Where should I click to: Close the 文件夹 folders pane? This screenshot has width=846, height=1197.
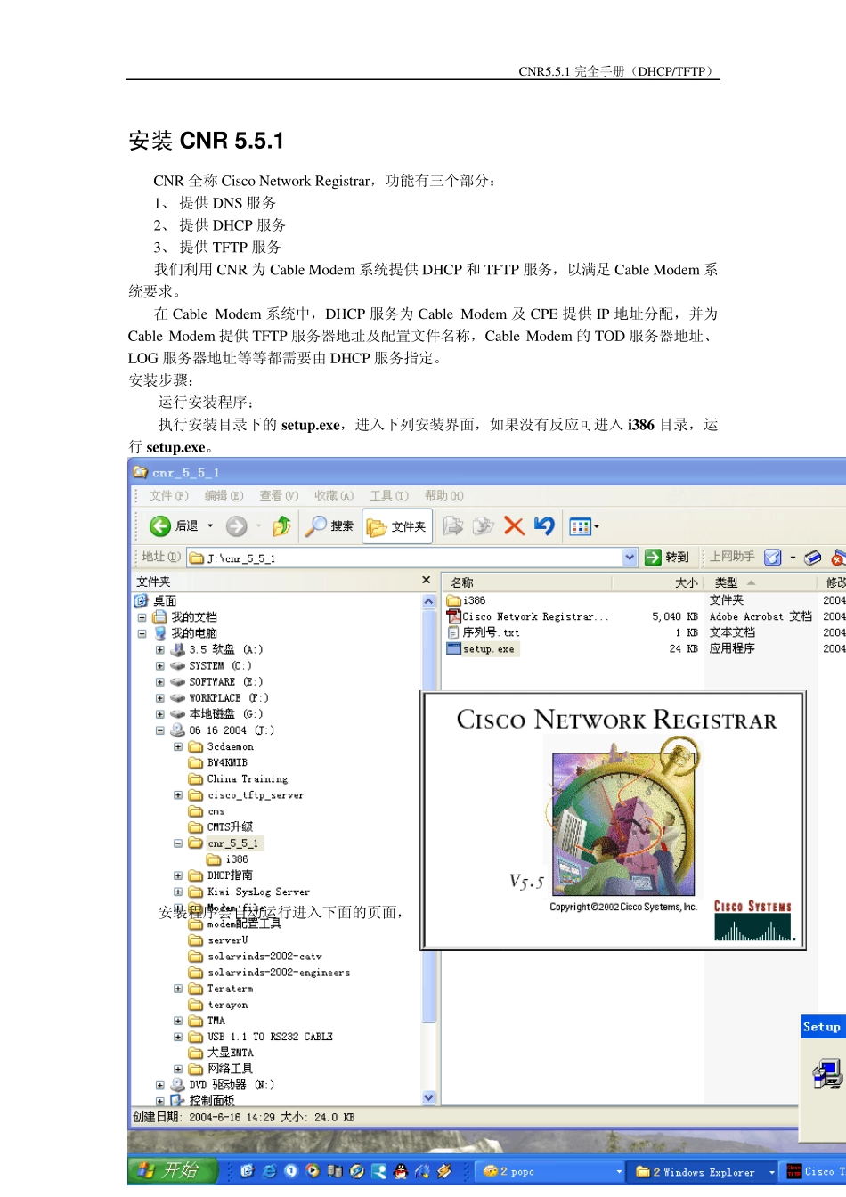pos(427,581)
